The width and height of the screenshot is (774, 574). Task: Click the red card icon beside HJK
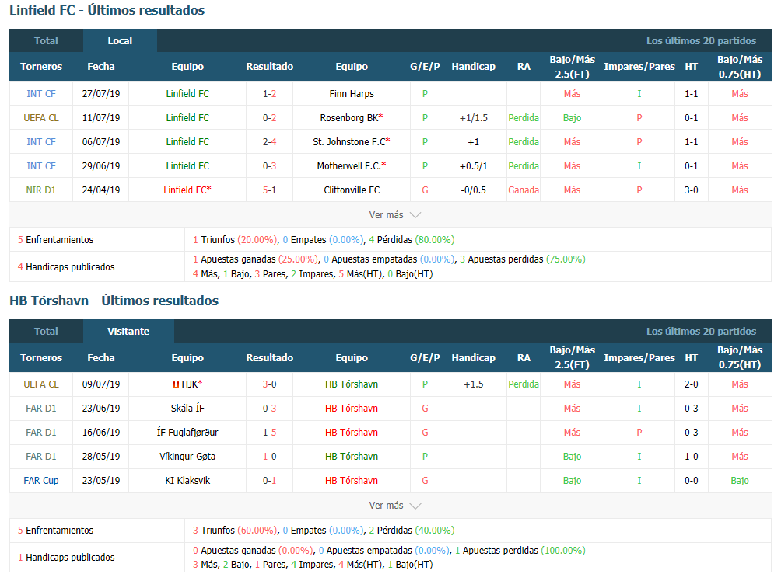pos(175,384)
